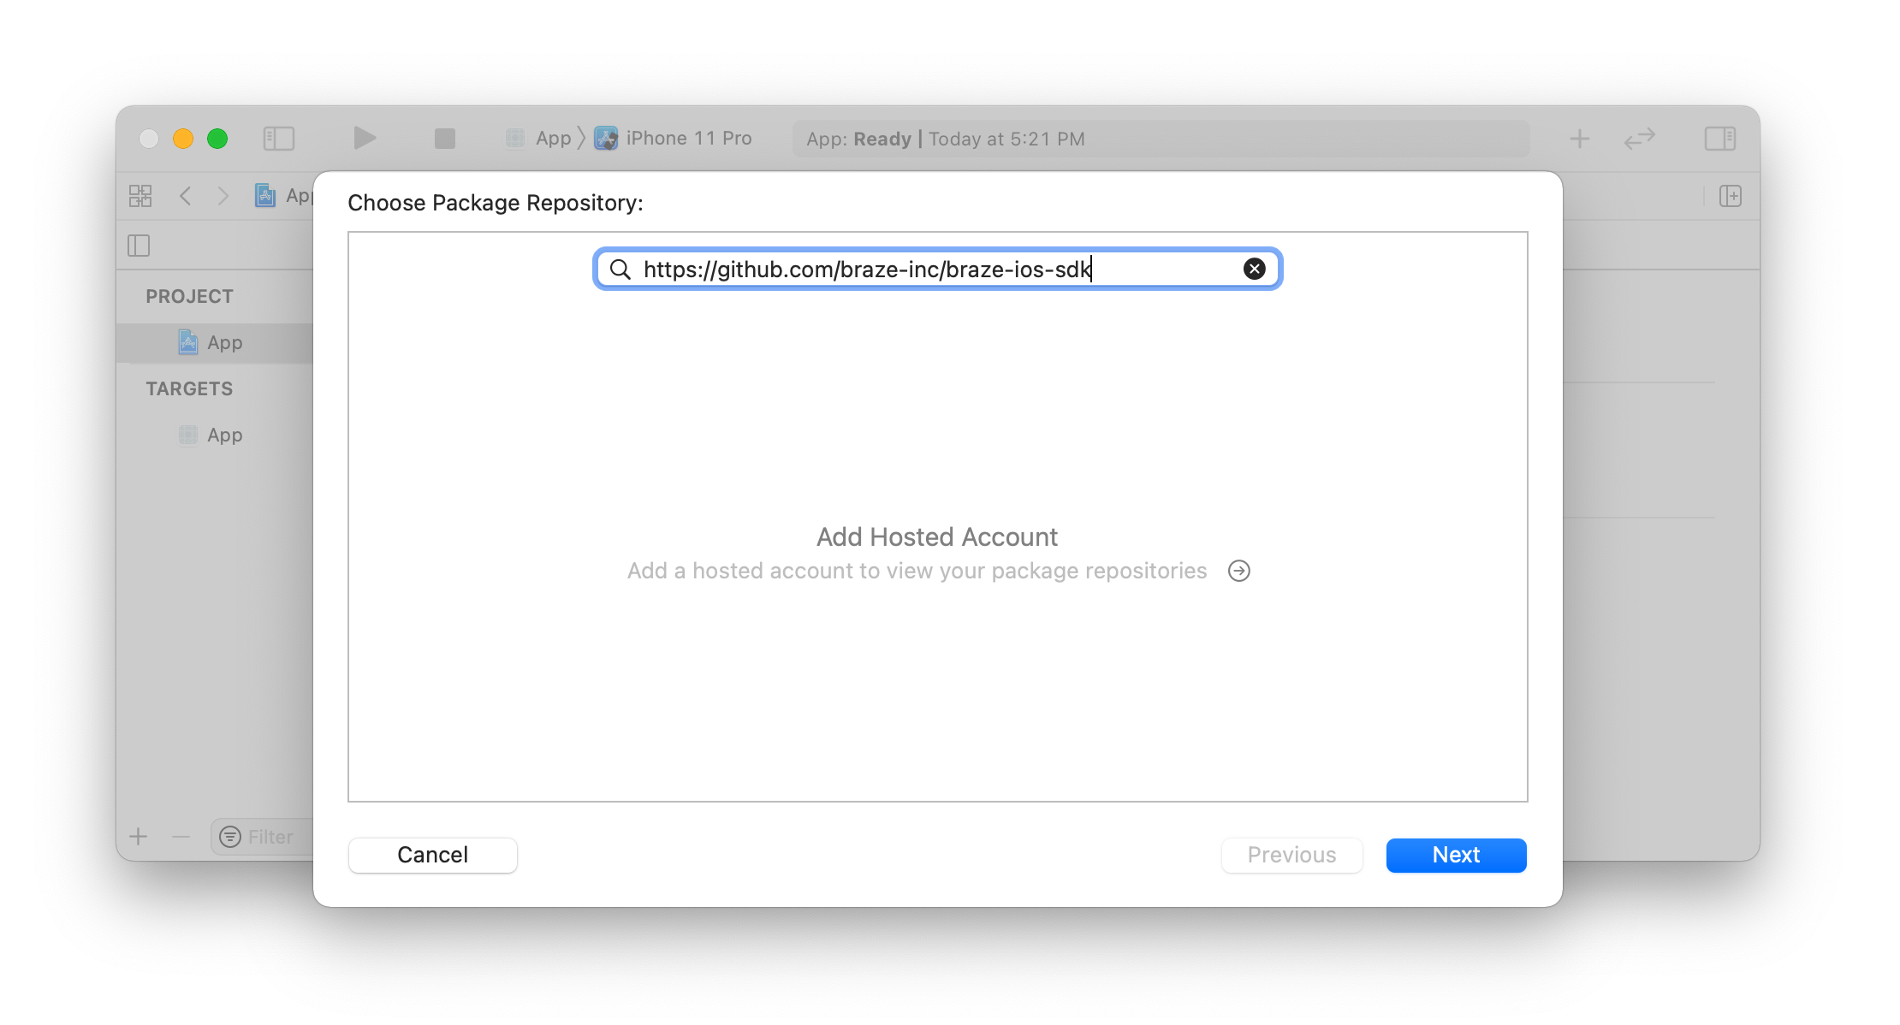Toggle the navigator sidebar panel icon
This screenshot has height=1025, width=1900.
[x=278, y=139]
